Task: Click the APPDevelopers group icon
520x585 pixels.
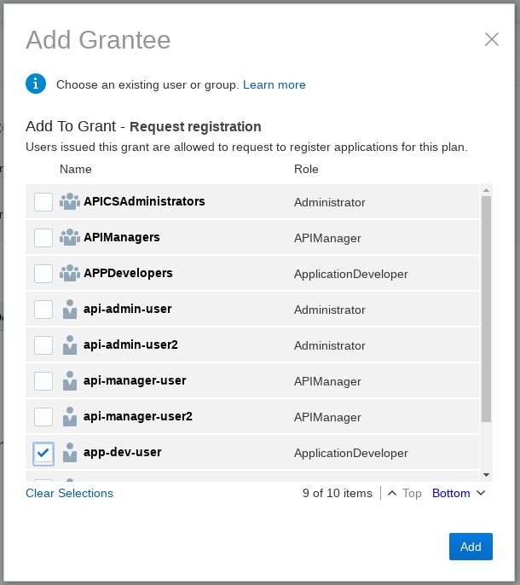Action: click(70, 274)
